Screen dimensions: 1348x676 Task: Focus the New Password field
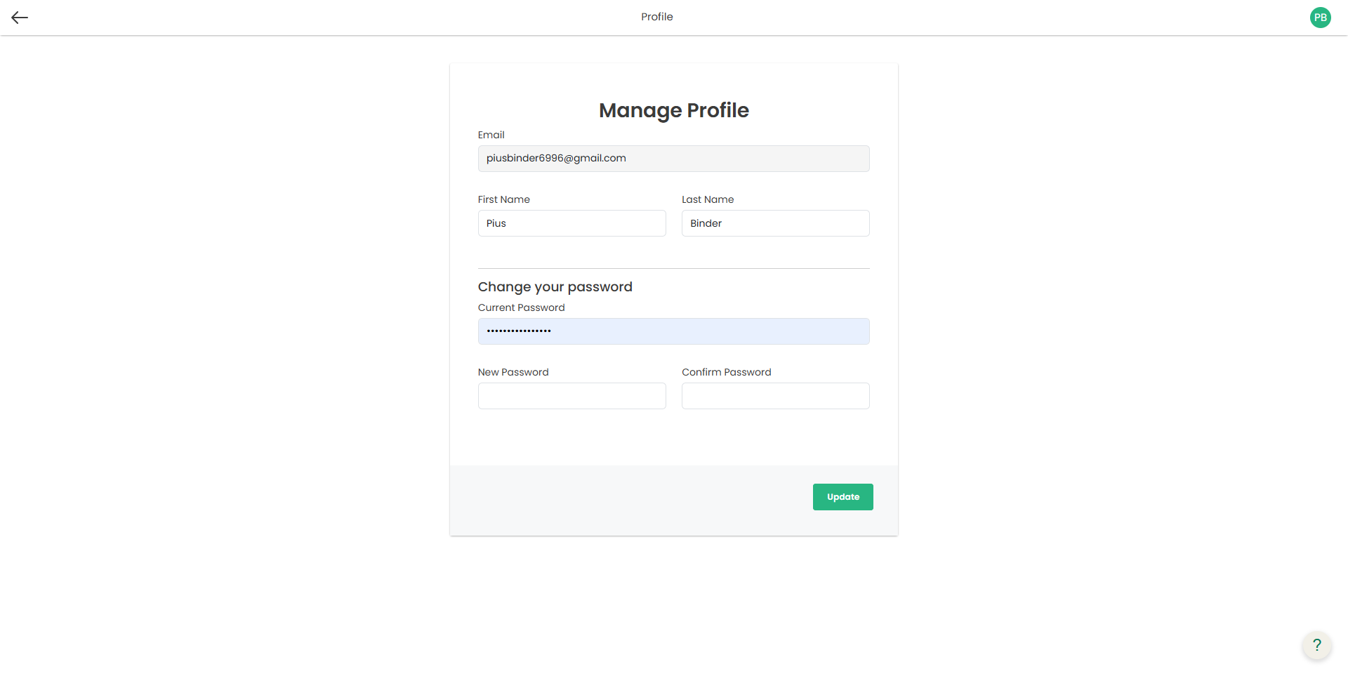(x=572, y=396)
